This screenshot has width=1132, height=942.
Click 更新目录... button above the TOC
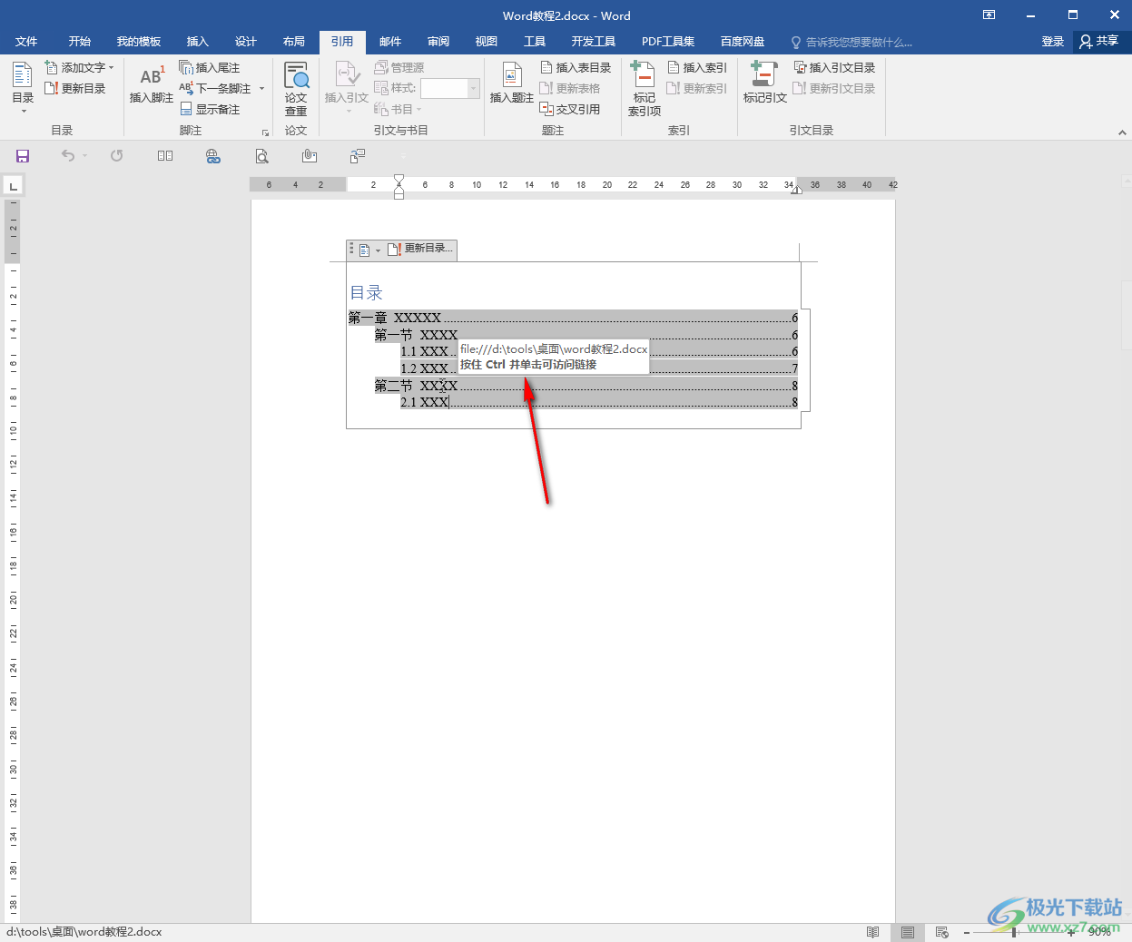point(420,249)
